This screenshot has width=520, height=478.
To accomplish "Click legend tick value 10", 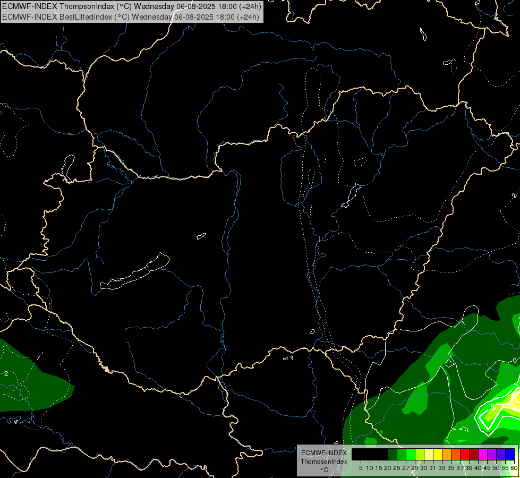I will [x=370, y=468].
